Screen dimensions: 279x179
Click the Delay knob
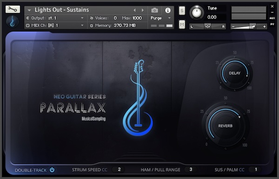(x=234, y=73)
